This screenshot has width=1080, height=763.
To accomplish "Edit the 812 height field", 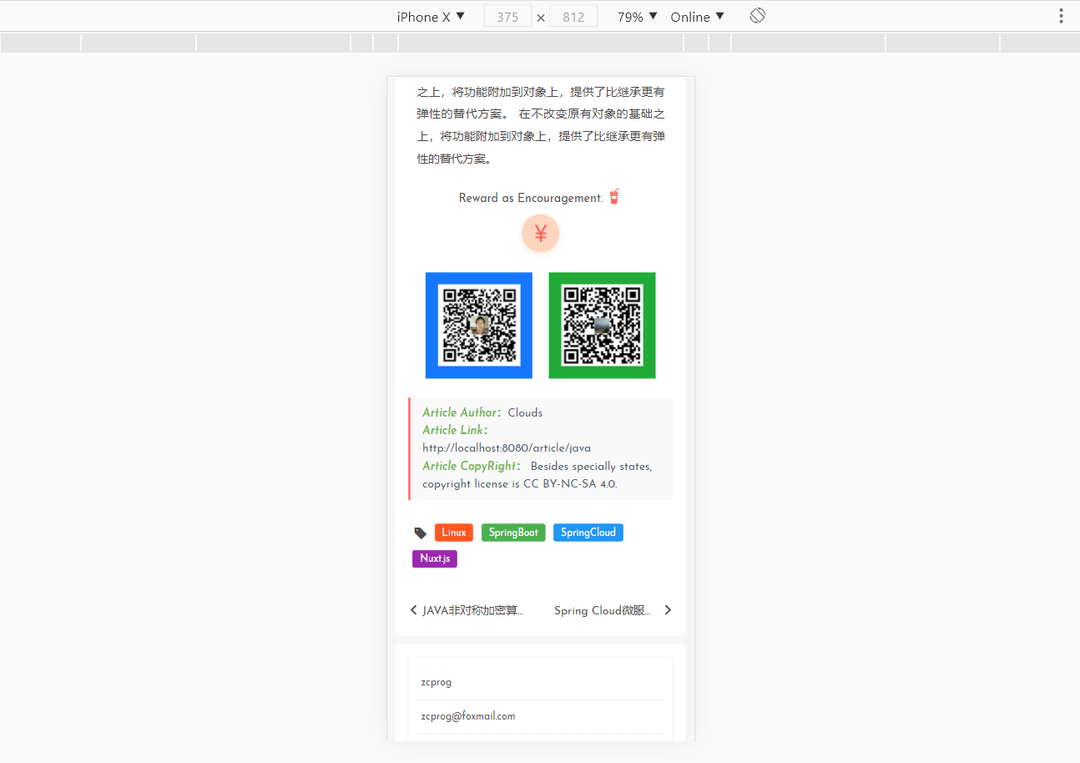I will [573, 17].
